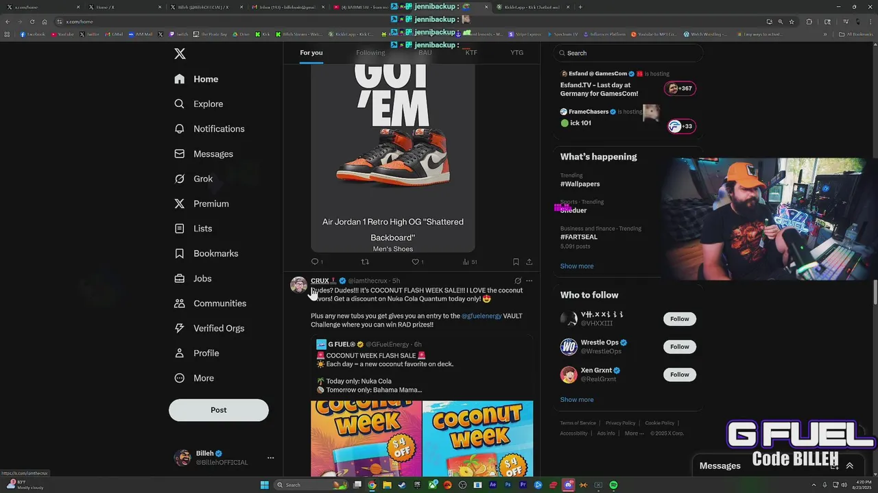
Task: Open the Cookie Policy link
Action: tap(660, 423)
